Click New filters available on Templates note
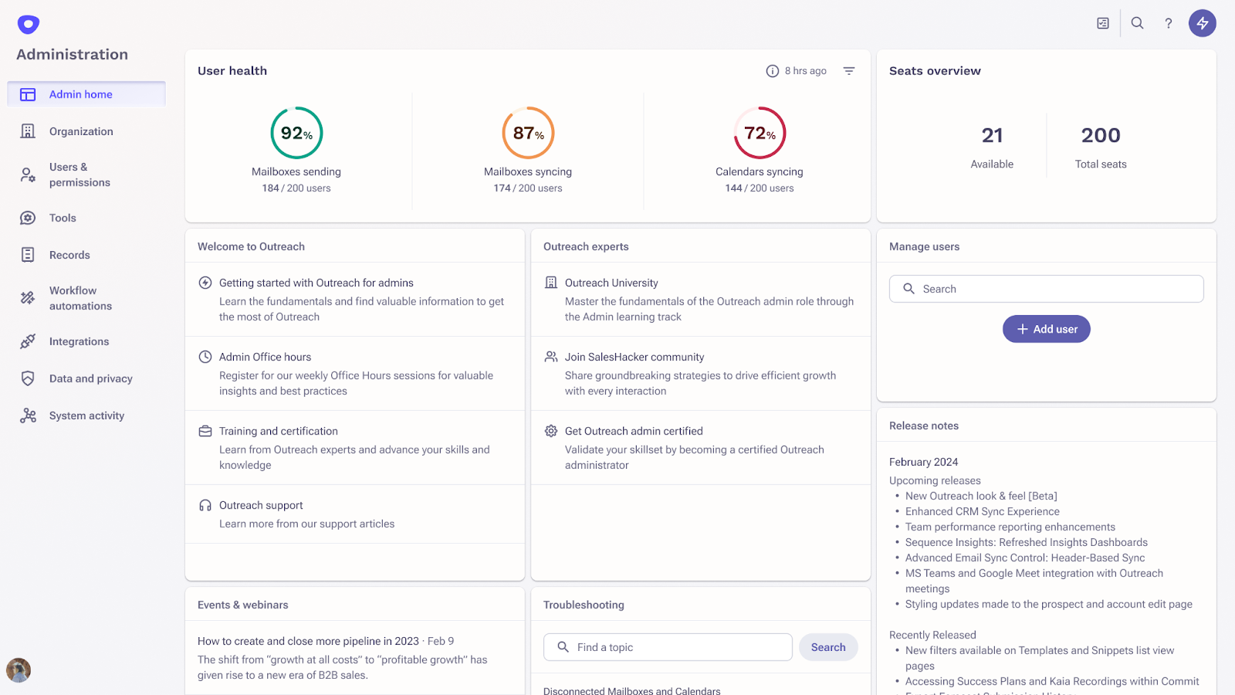Screen dimensions: 1235x695 click(x=1040, y=658)
